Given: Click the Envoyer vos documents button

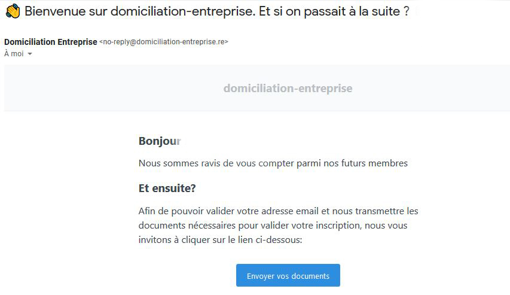Looking at the screenshot, I should [288, 275].
